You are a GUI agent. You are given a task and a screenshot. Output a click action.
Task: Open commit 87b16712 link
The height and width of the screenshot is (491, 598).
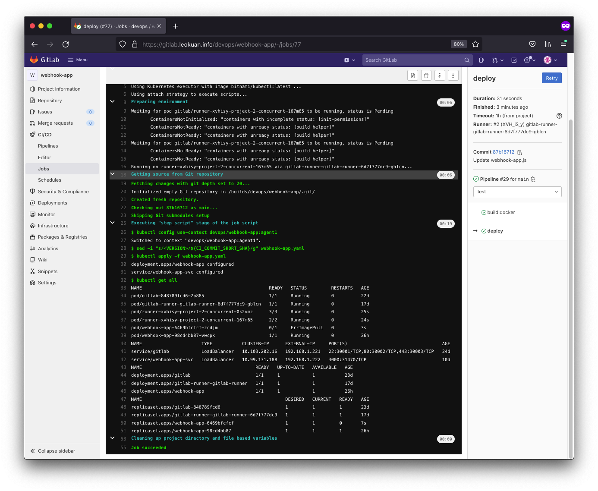click(x=504, y=152)
